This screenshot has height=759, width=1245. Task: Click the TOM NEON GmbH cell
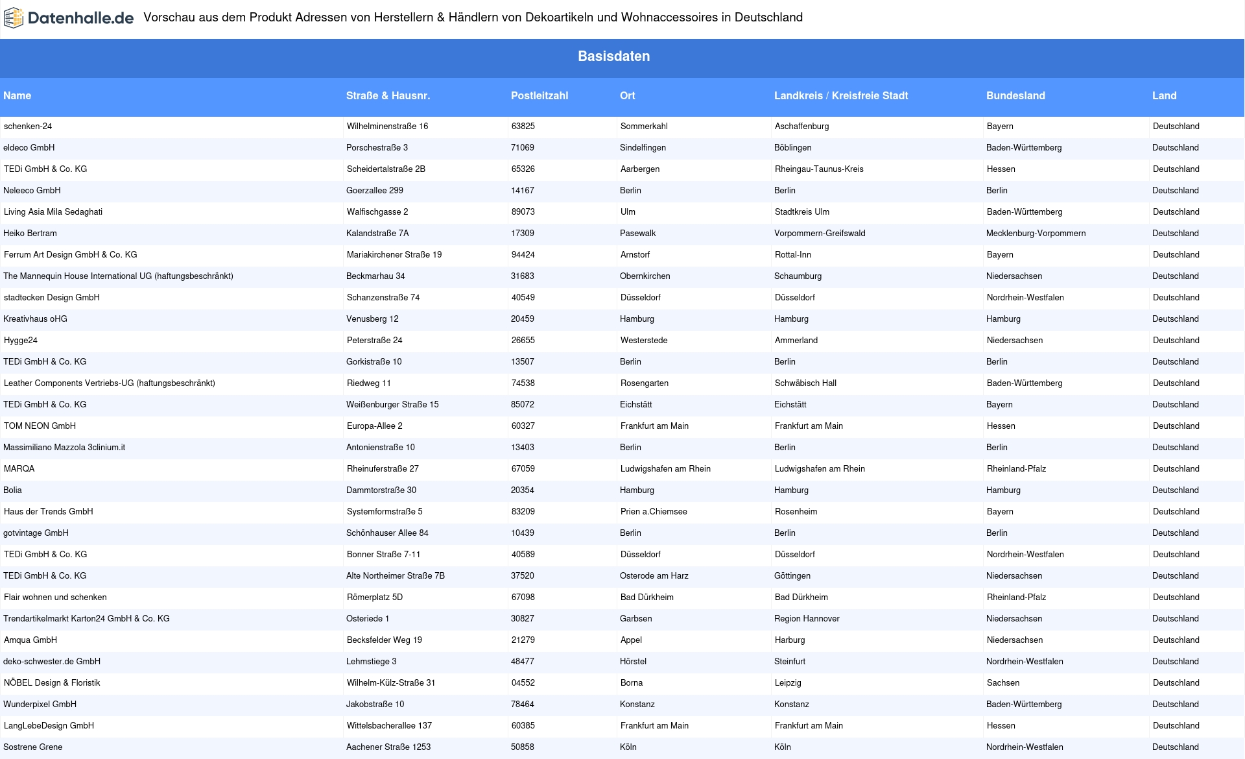40,426
